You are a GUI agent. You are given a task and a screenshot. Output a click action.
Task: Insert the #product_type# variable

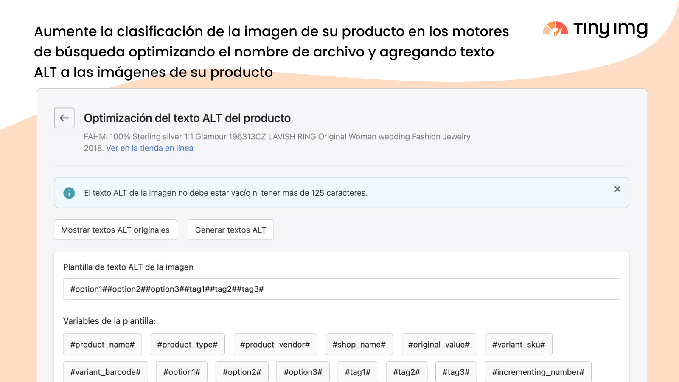click(187, 344)
